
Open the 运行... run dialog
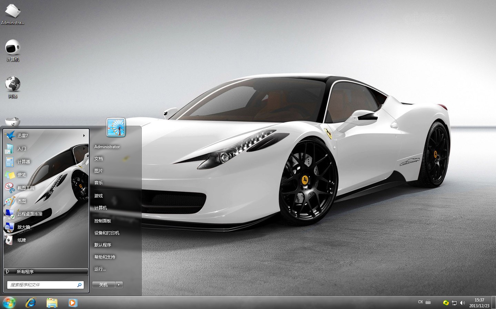(x=100, y=269)
